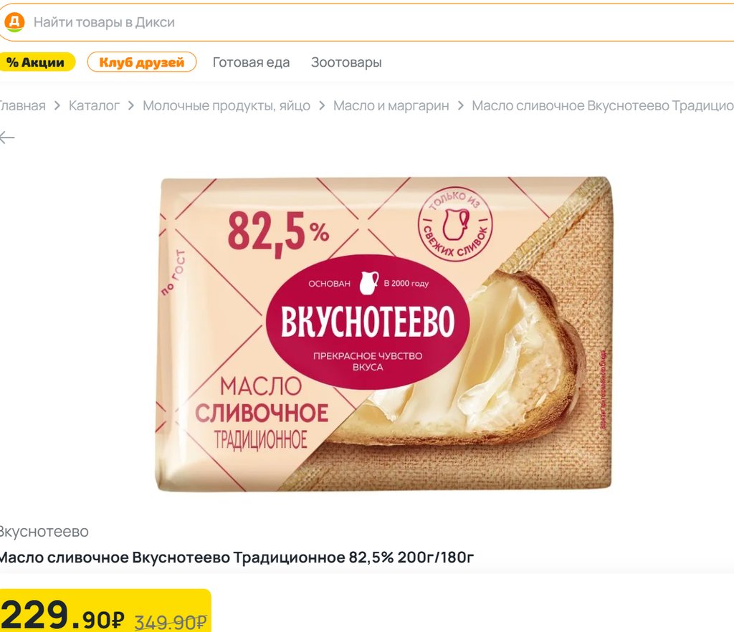Go back using the left arrow icon

7,138
